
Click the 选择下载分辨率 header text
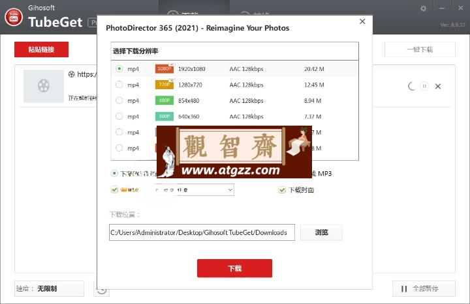point(136,51)
